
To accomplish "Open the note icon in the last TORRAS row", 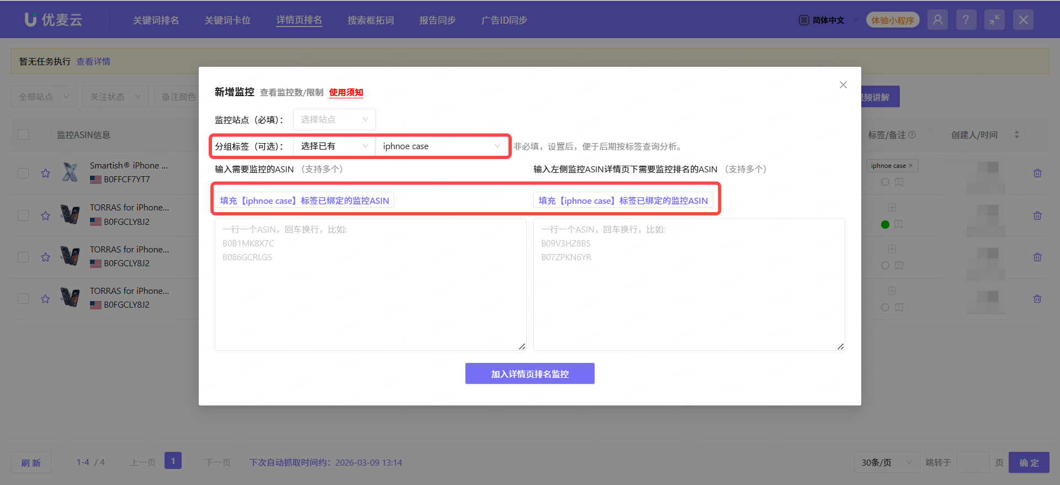I will click(899, 308).
